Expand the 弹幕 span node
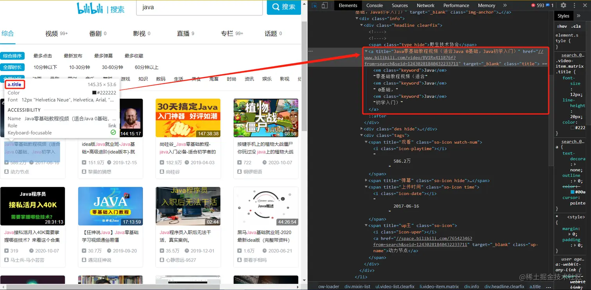591x290 pixels. pos(366,180)
